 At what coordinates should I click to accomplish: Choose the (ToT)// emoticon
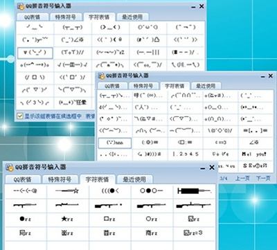tap(73, 53)
